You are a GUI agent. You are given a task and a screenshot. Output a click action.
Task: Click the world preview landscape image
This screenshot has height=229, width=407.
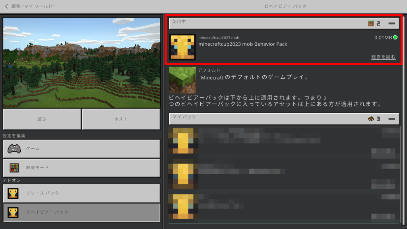pyautogui.click(x=81, y=62)
